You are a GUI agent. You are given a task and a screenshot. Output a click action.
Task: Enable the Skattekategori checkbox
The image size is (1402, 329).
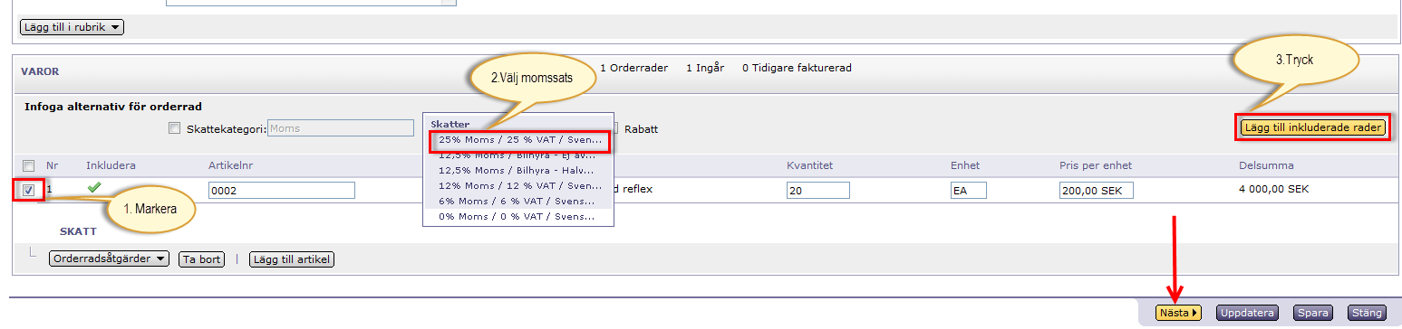tap(175, 128)
